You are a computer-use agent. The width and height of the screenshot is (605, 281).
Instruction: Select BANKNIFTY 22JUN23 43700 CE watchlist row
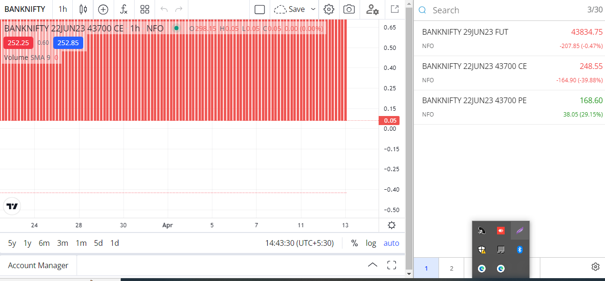coord(509,73)
